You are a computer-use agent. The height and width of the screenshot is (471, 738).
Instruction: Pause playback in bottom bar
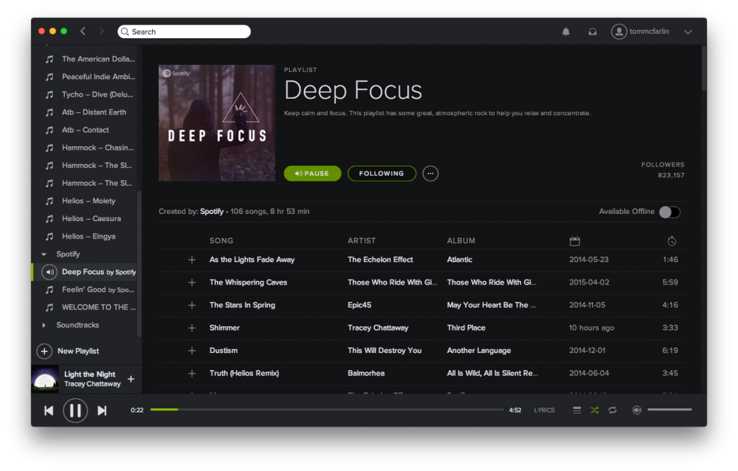tap(75, 411)
